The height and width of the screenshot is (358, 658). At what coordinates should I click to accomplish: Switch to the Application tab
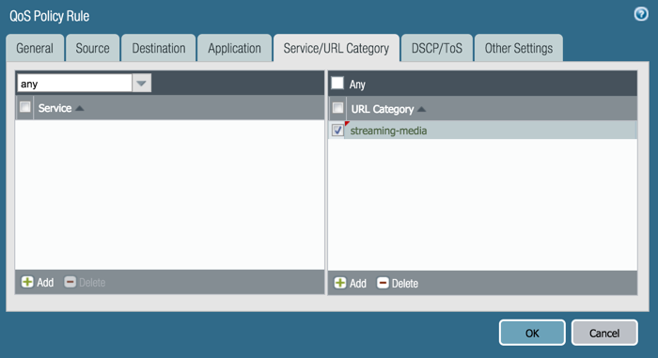point(235,48)
